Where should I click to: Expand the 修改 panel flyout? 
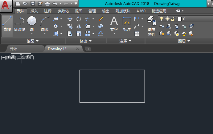86,41
